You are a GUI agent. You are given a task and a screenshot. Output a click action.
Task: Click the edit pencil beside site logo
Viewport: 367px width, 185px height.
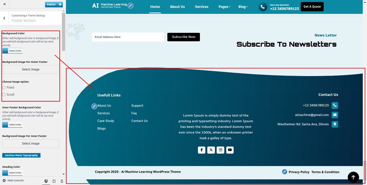131,6
